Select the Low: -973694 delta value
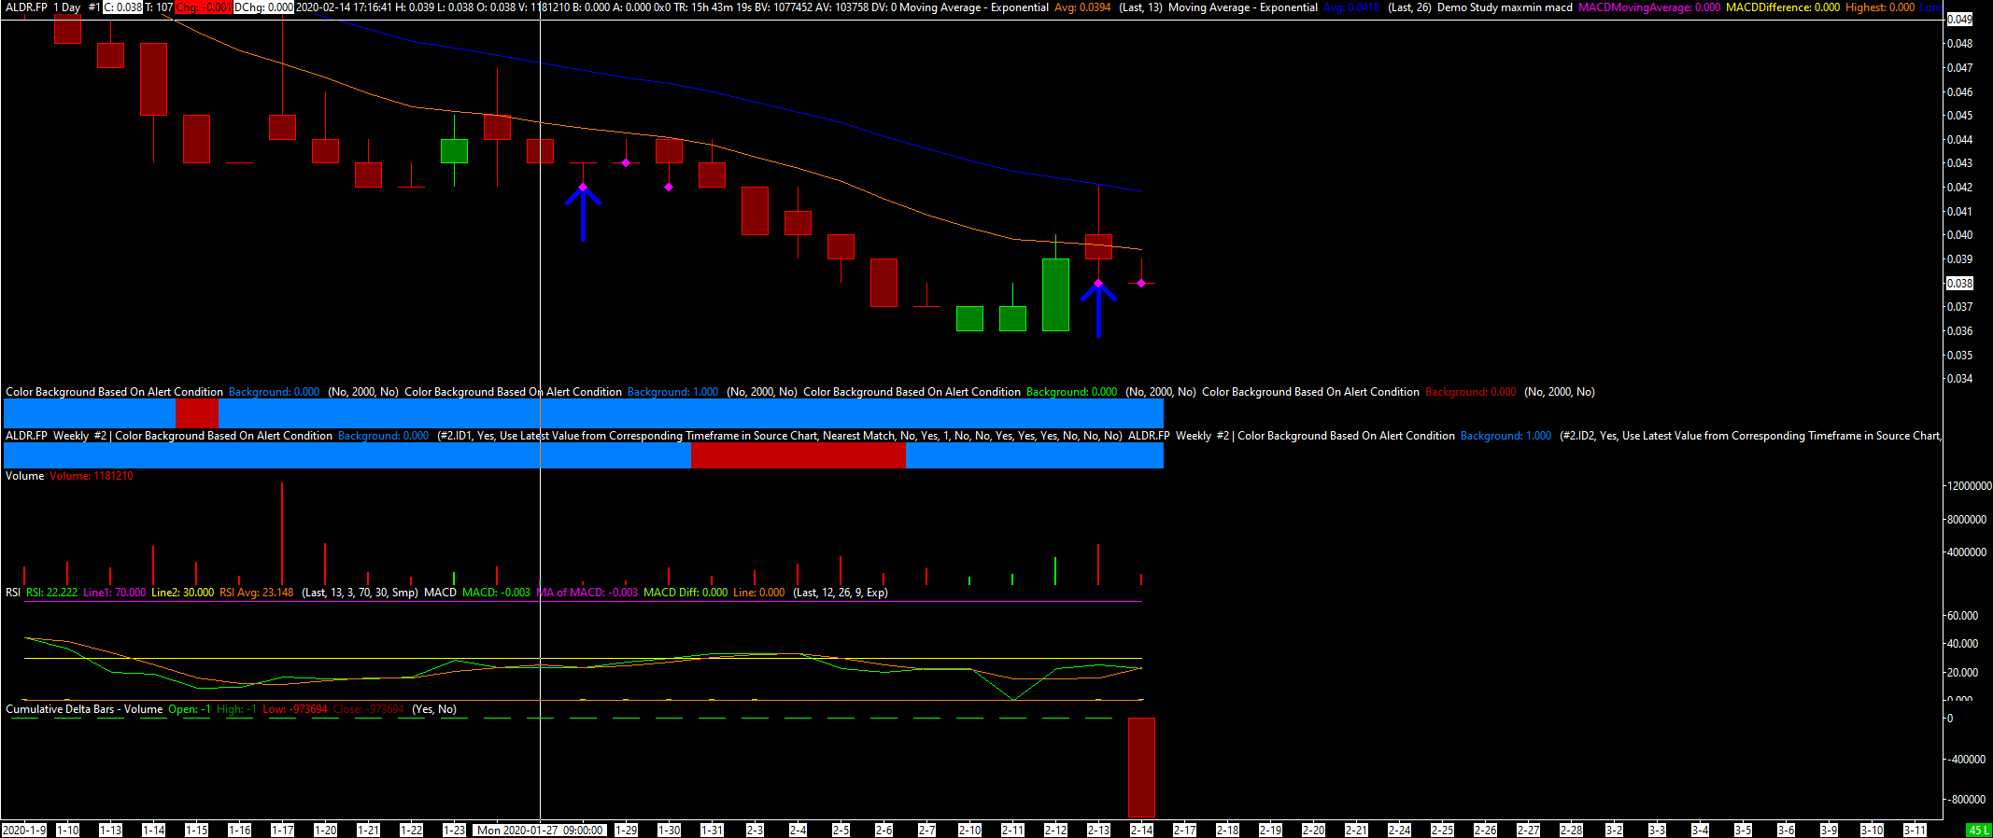1993x838 pixels. click(x=295, y=709)
